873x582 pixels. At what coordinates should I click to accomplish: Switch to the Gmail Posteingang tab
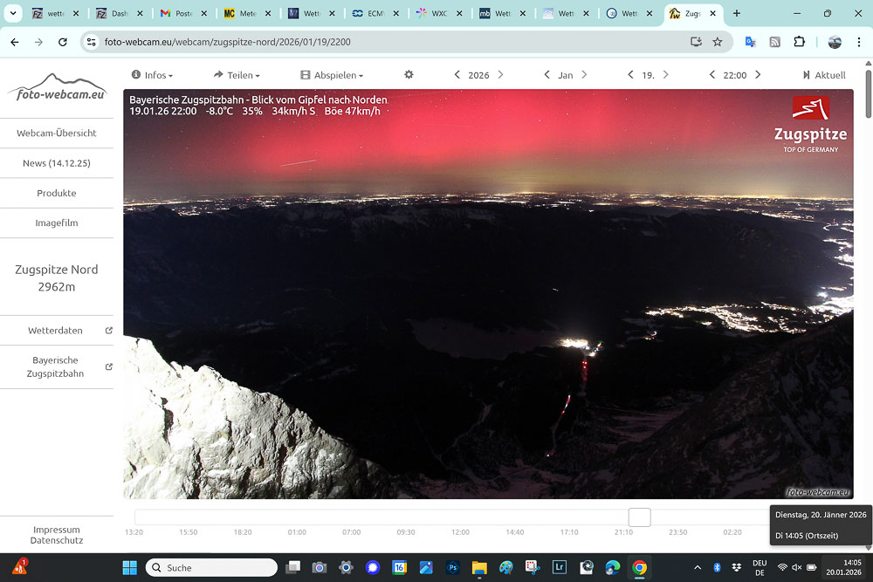tap(181, 14)
